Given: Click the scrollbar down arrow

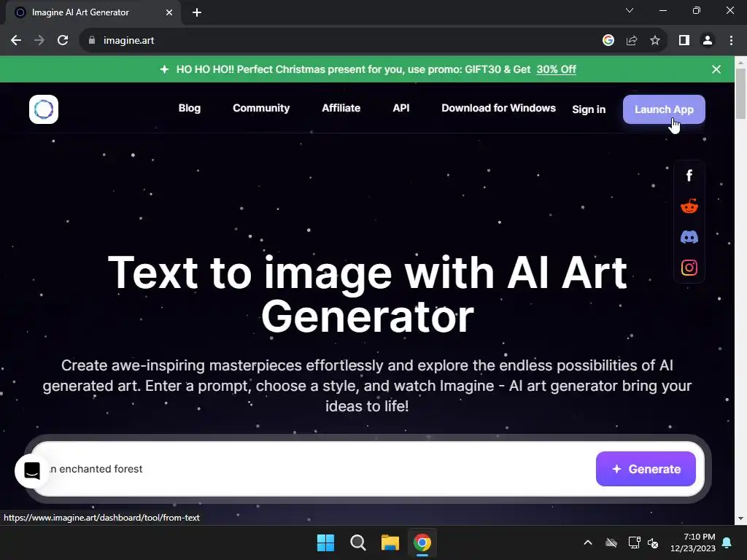Looking at the screenshot, I should tap(740, 518).
